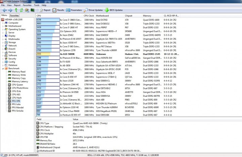The width and height of the screenshot is (242, 157).
Task: Refresh with the green arrows icon
Action: [21, 10]
